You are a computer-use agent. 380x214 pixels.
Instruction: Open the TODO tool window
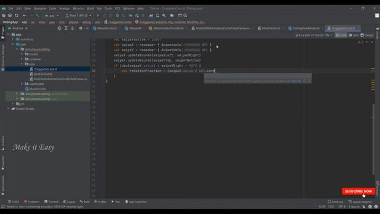coord(13,202)
